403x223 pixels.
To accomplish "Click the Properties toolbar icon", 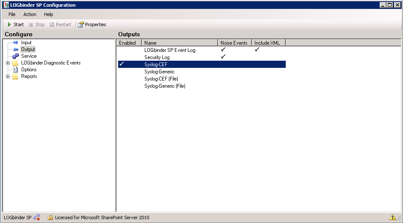I will (81, 24).
